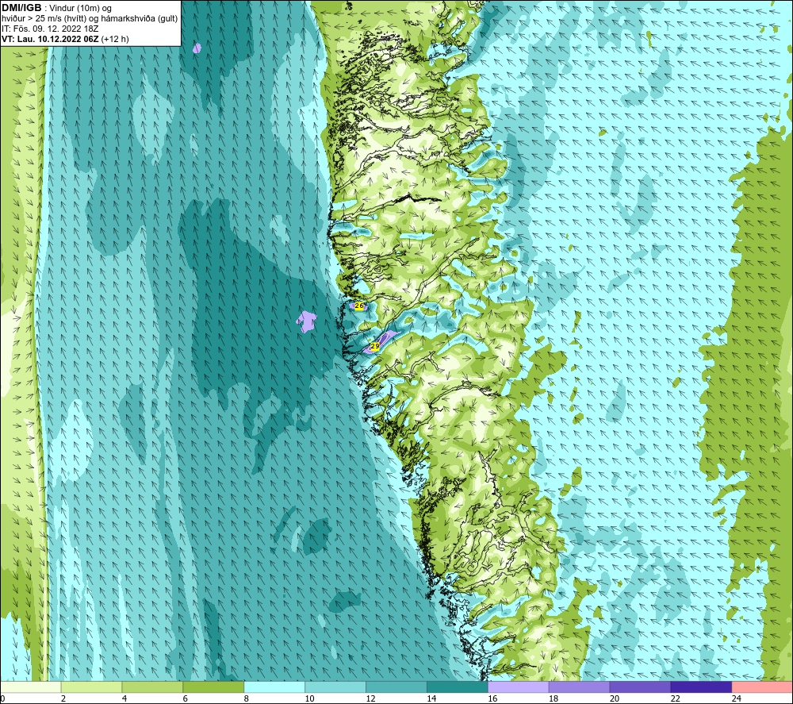Screen dimensions: 793x704
Task: Click the VT: Lau. 10.12.2022 06Z line
Action: click(x=65, y=39)
